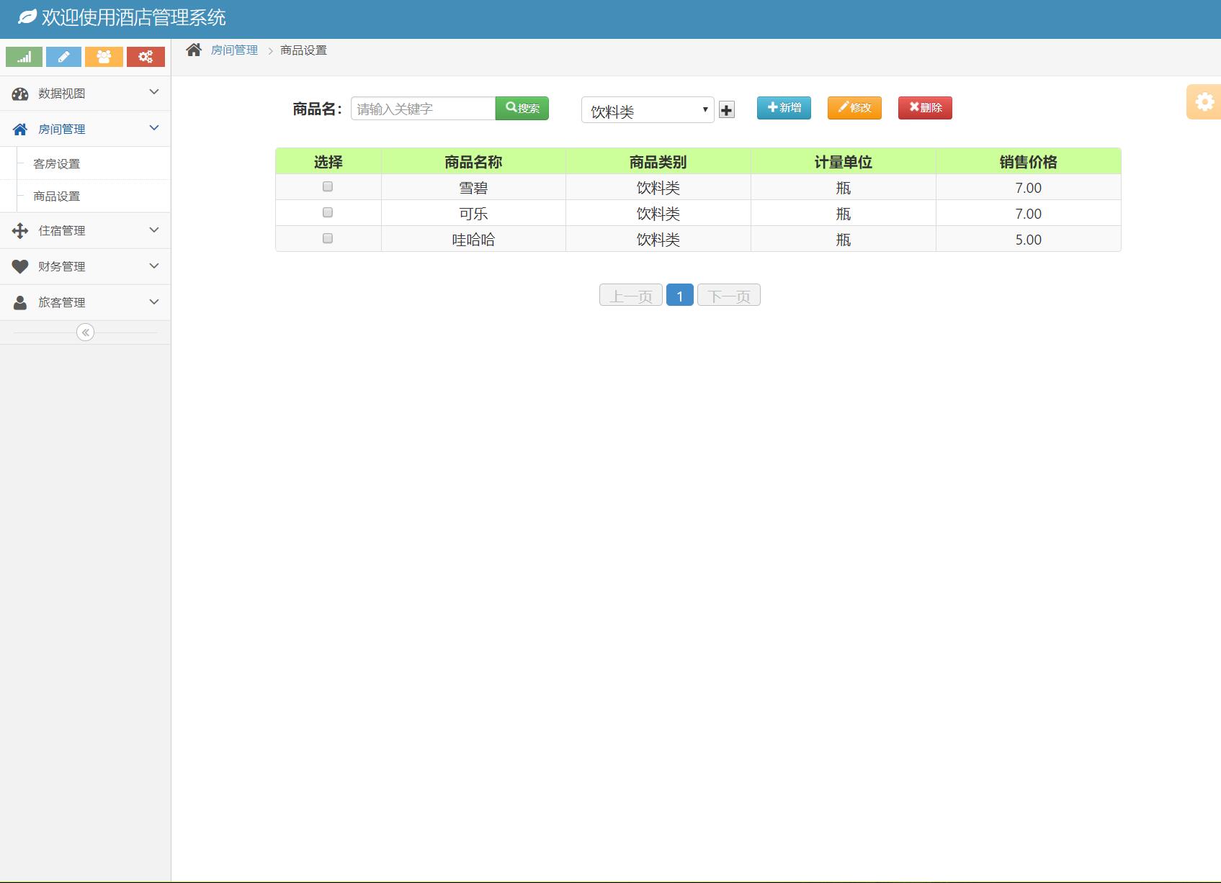Click the home icon in breadcrumb
Viewport: 1221px width, 883px height.
pyautogui.click(x=194, y=50)
